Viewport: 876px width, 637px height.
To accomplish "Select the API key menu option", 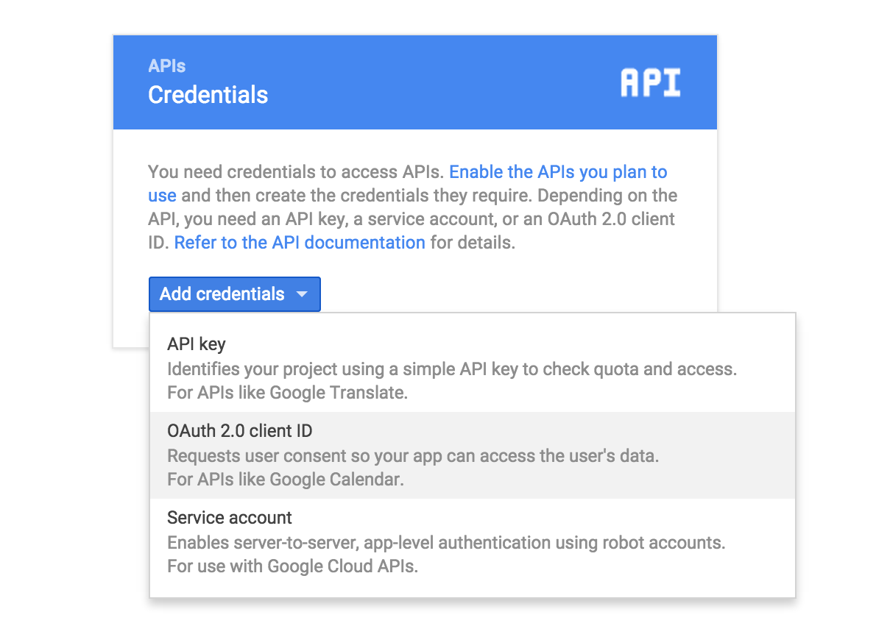I will (197, 344).
